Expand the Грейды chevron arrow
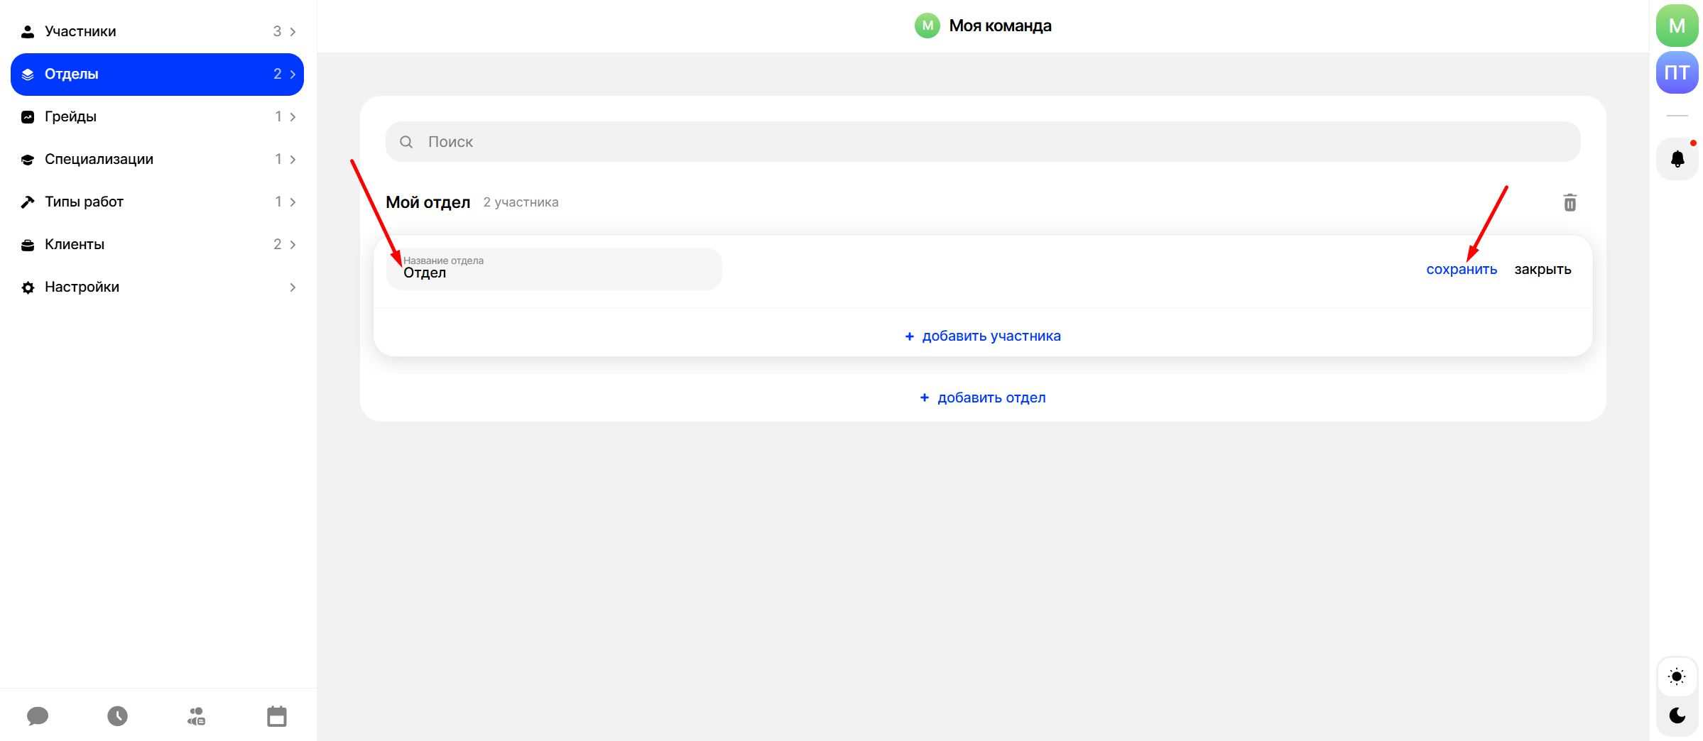 pos(293,117)
